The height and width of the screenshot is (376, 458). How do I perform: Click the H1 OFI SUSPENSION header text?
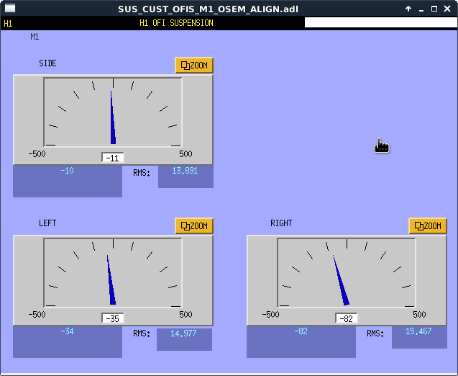(176, 23)
